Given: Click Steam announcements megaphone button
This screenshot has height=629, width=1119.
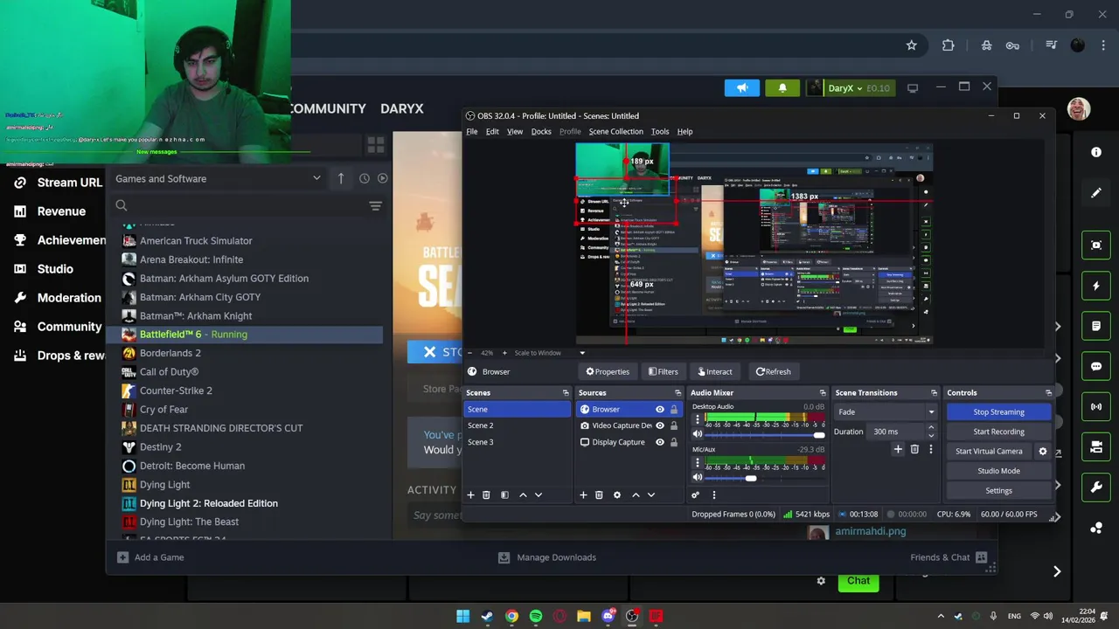Looking at the screenshot, I should [x=742, y=87].
